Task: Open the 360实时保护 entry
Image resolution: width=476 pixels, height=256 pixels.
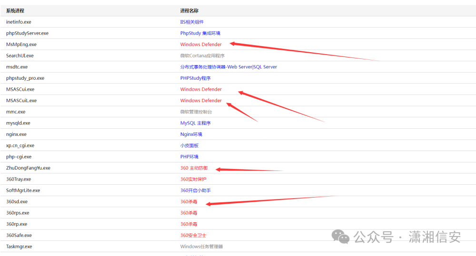Action: point(193,179)
